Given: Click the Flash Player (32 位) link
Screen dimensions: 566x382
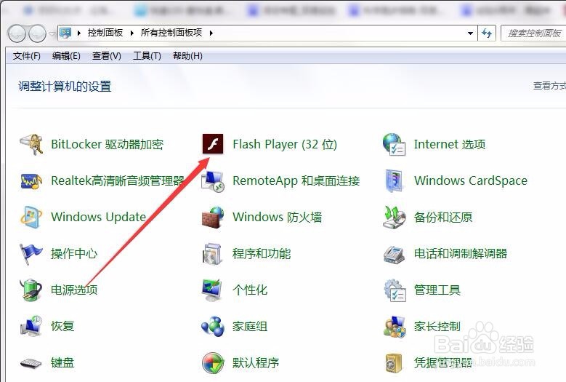Looking at the screenshot, I should tap(285, 144).
